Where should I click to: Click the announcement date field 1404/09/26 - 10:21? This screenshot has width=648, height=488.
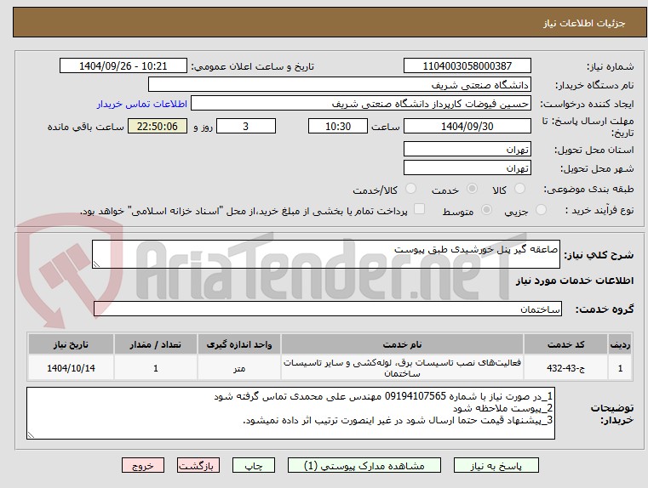pyautogui.click(x=123, y=65)
